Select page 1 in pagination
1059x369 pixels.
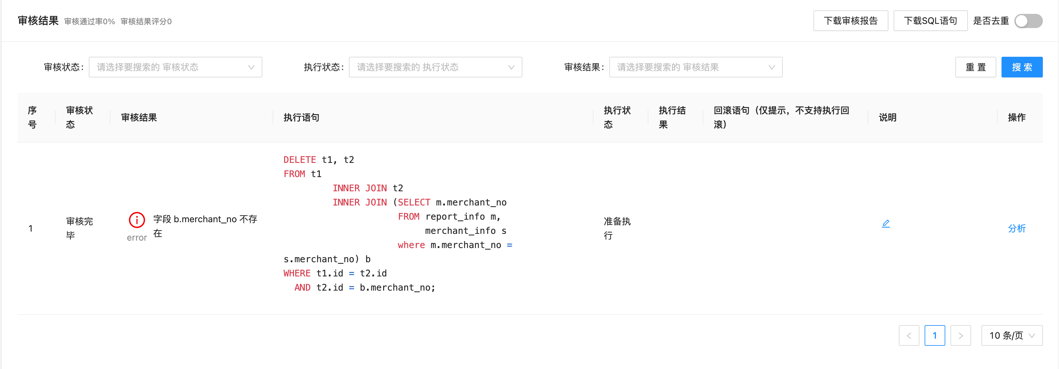[x=935, y=335]
